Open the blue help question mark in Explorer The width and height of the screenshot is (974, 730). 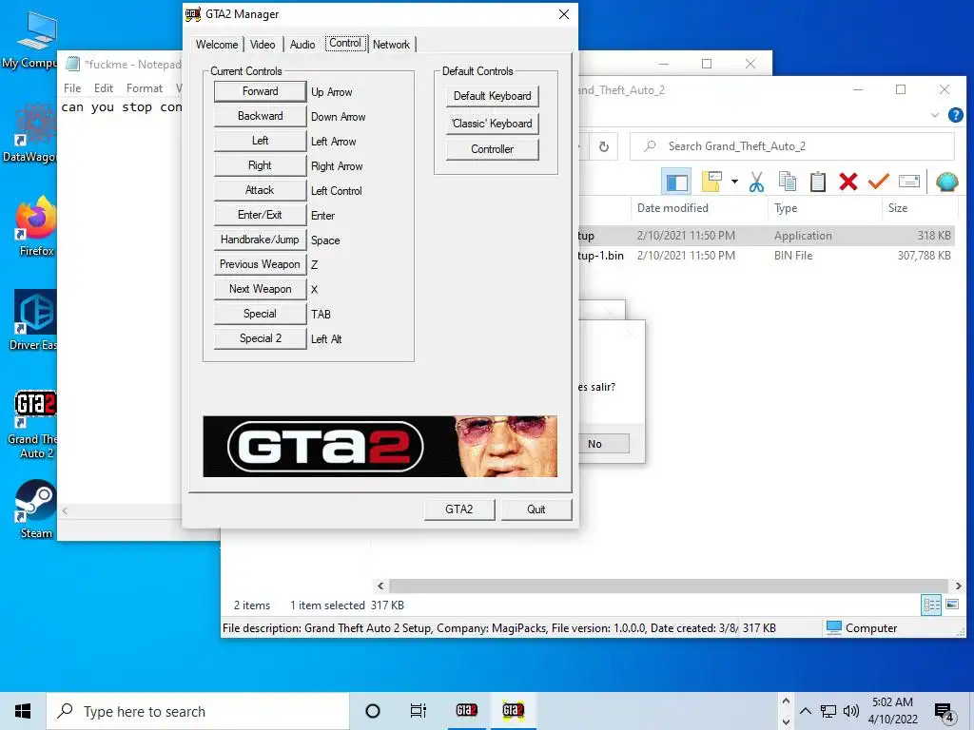[955, 115]
